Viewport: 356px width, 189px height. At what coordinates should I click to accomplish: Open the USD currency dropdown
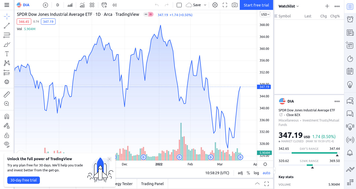tap(265, 15)
